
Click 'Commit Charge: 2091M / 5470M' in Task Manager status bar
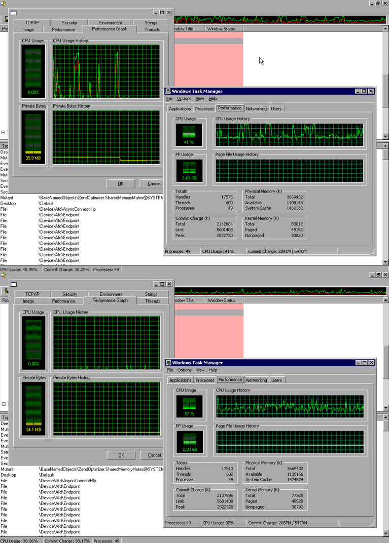[x=277, y=251]
